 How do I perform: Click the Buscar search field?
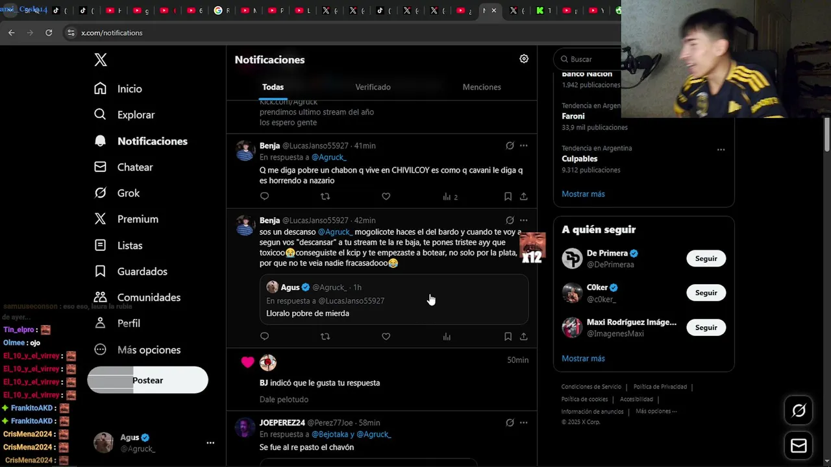[x=588, y=59]
